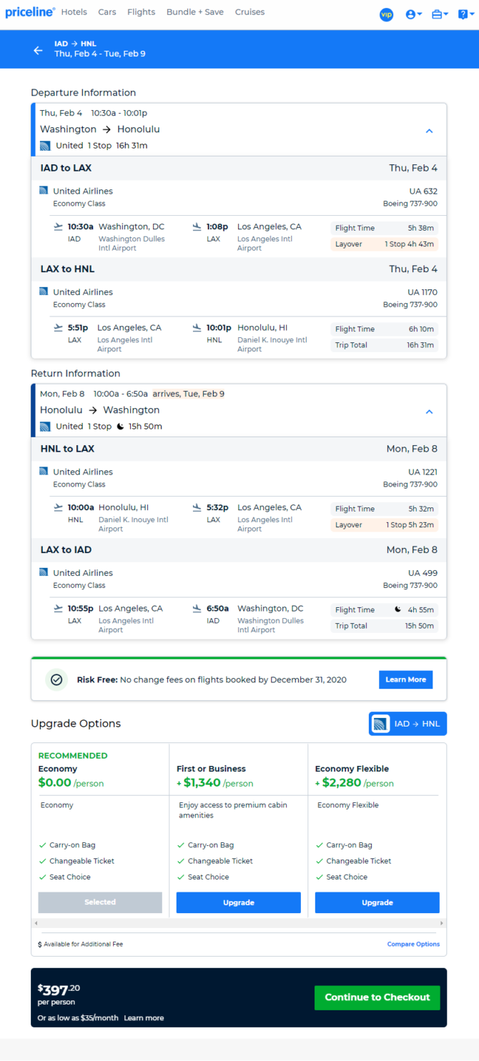Click the 5:51p Los Angeles departure plane icon

pos(59,327)
